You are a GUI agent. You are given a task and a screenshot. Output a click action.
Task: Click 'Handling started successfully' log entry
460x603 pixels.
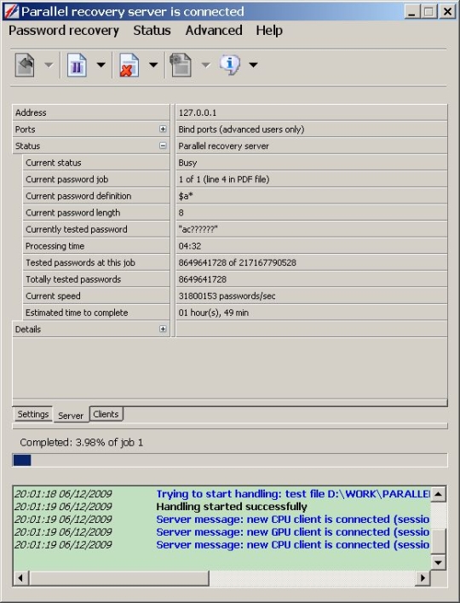pyautogui.click(x=232, y=507)
